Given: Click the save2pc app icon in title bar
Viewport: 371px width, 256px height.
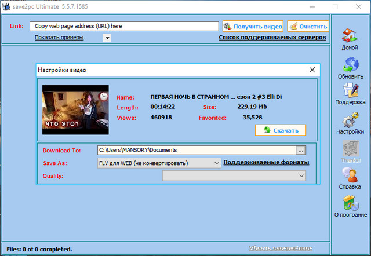Looking at the screenshot, I should pos(6,6).
